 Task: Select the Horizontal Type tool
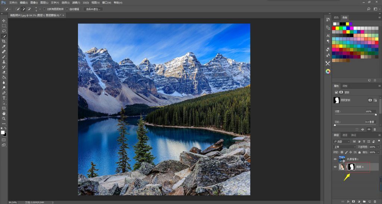[4, 98]
